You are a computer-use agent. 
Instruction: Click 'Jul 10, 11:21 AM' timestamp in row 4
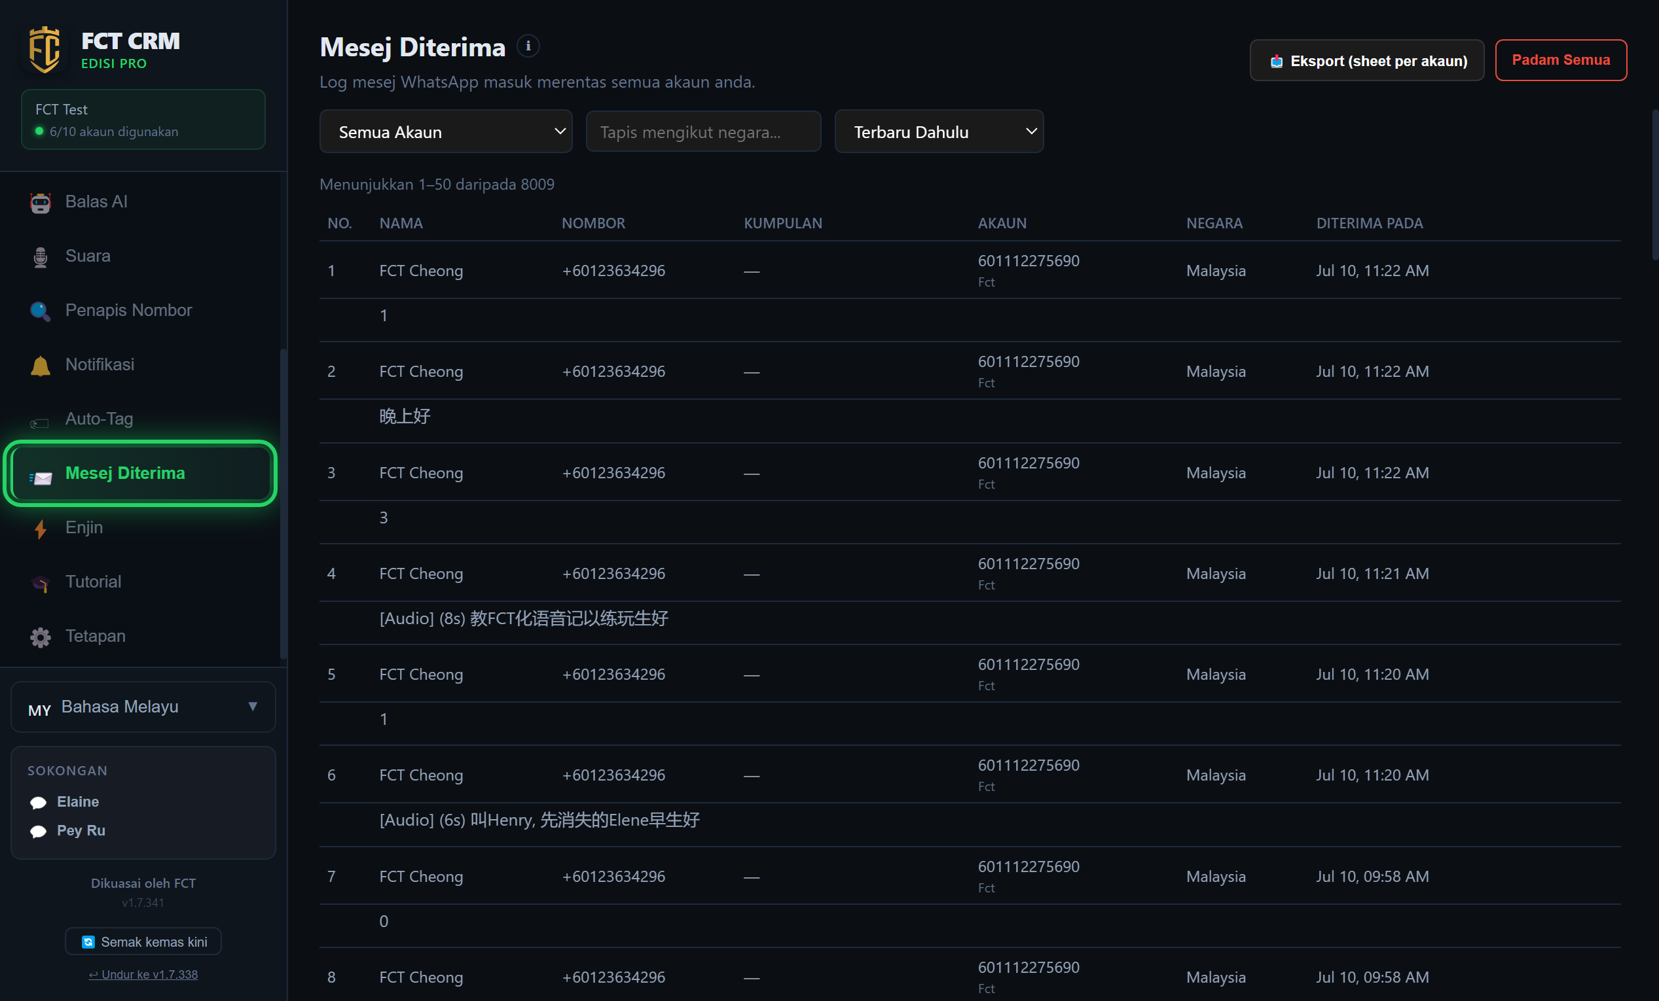coord(1372,574)
